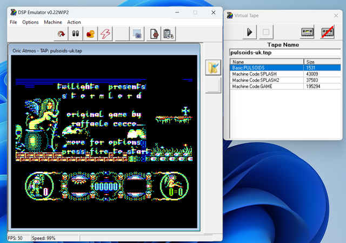The width and height of the screenshot is (346, 243).
Task: Click size value 1531 in tape list
Action: point(310,68)
